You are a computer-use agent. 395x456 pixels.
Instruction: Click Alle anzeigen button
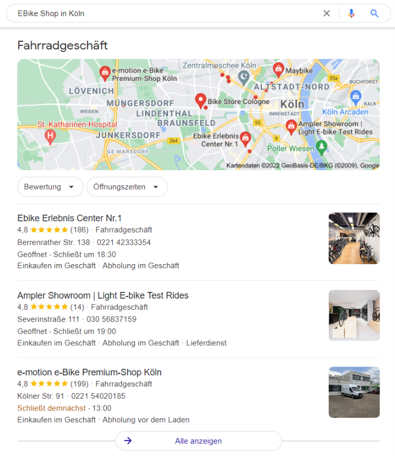click(x=199, y=441)
